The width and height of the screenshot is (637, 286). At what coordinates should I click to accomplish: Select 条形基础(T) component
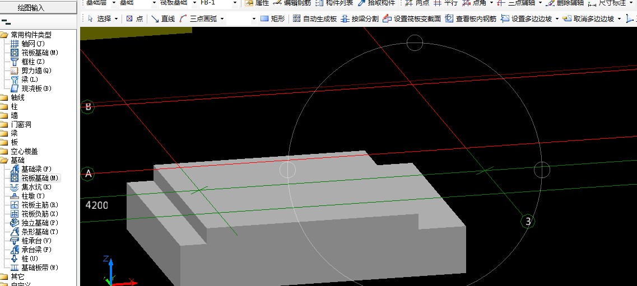tap(35, 232)
